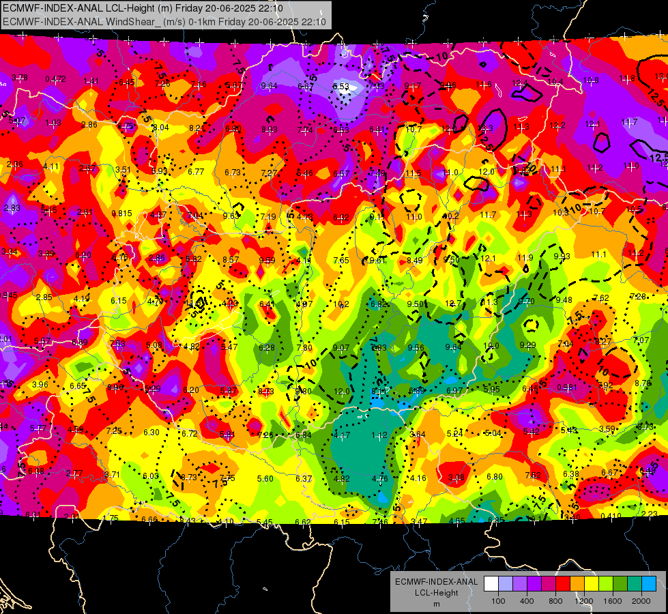
Task: Click the grid value '6.77'
Action: pyautogui.click(x=196, y=172)
